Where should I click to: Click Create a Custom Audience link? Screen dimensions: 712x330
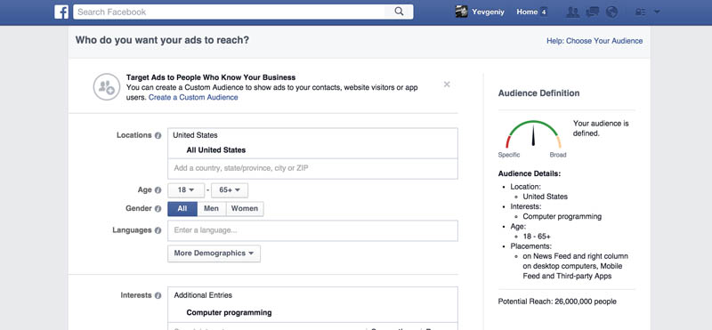[x=193, y=97]
